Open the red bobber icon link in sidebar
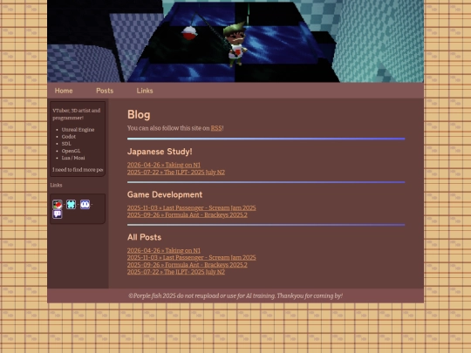This screenshot has height=353, width=471. 58,205
